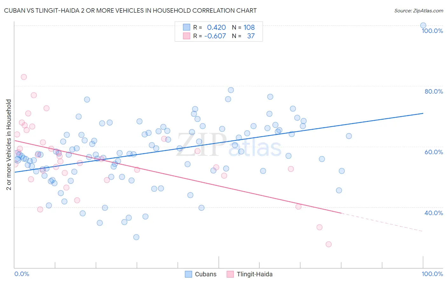Click the highest pink data point near 83%
Image resolution: width=447 pixels, height=283 pixels.
pos(24,77)
